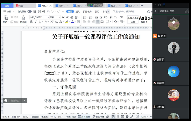Viewport: 191px width, 121px height.
Task: Redo the last action
Action: click(59, 11)
